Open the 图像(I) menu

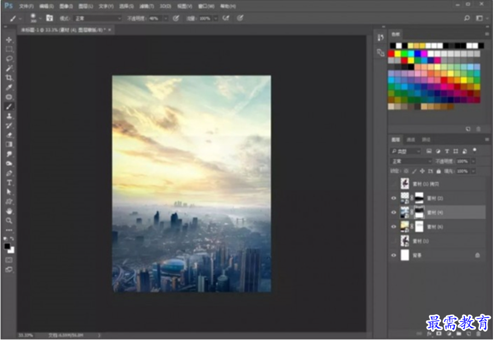66,6
